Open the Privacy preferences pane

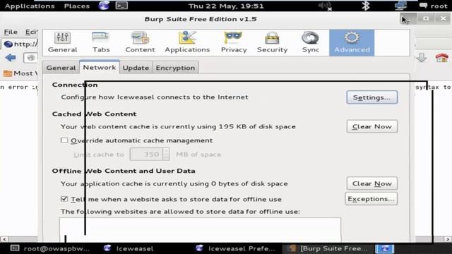pos(234,42)
